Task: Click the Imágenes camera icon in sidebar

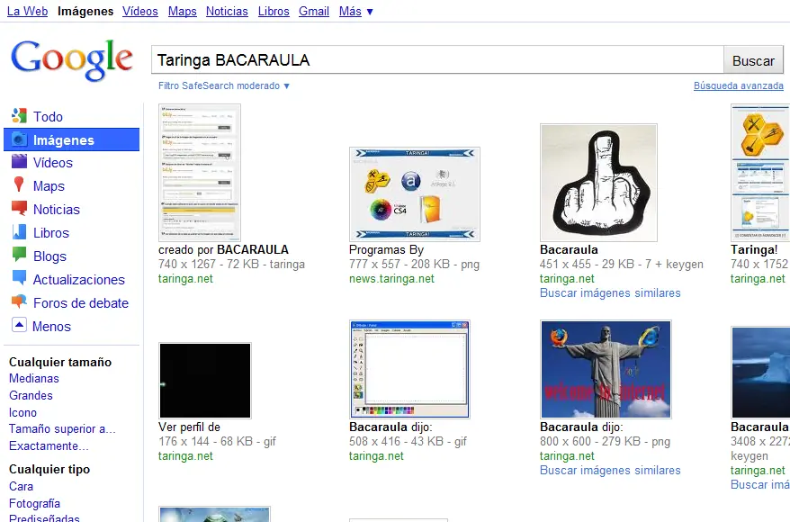Action: 19,139
